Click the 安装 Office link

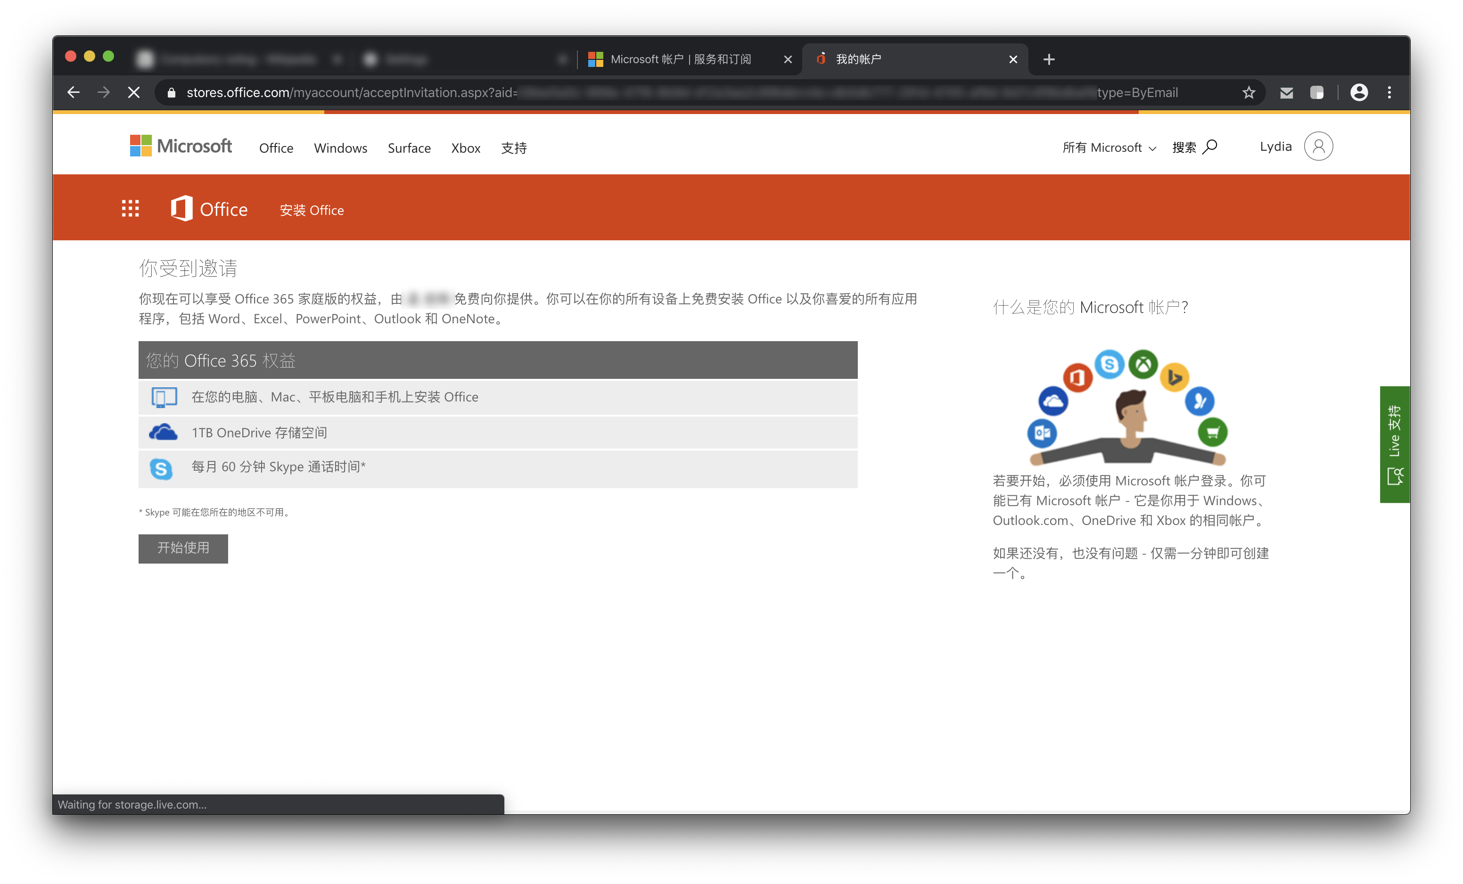(x=312, y=210)
